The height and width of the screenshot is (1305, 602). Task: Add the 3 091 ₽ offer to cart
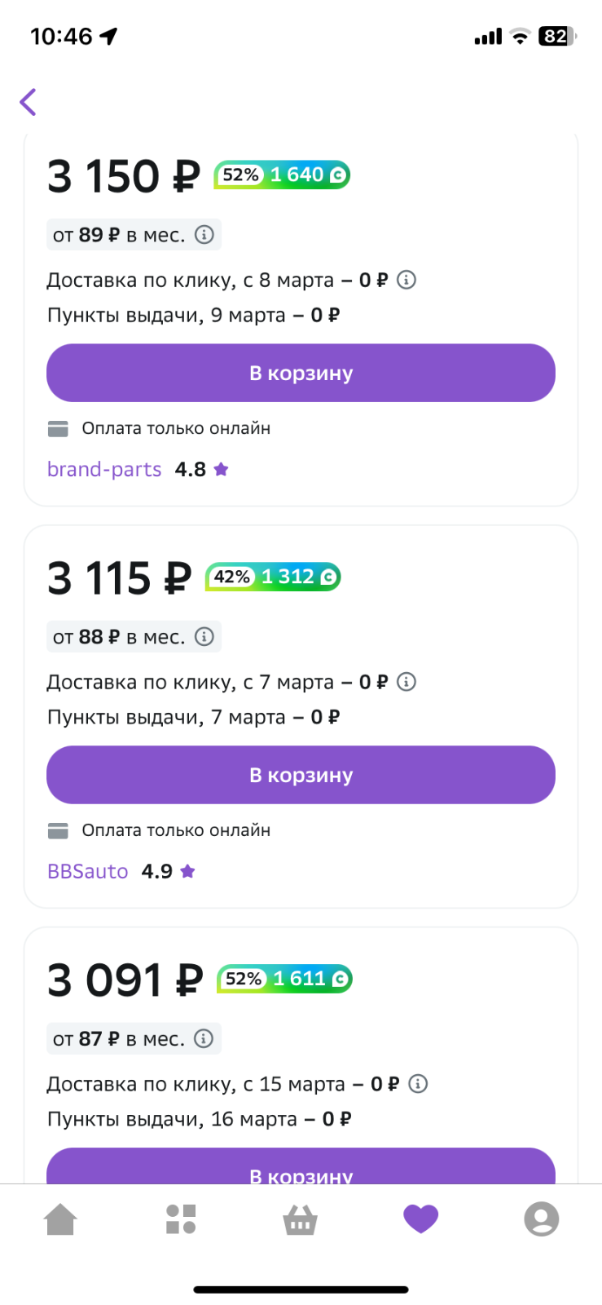(x=301, y=1166)
